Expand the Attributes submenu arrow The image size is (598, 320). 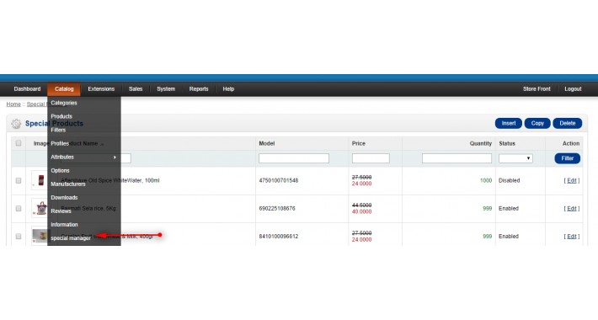[x=115, y=157]
